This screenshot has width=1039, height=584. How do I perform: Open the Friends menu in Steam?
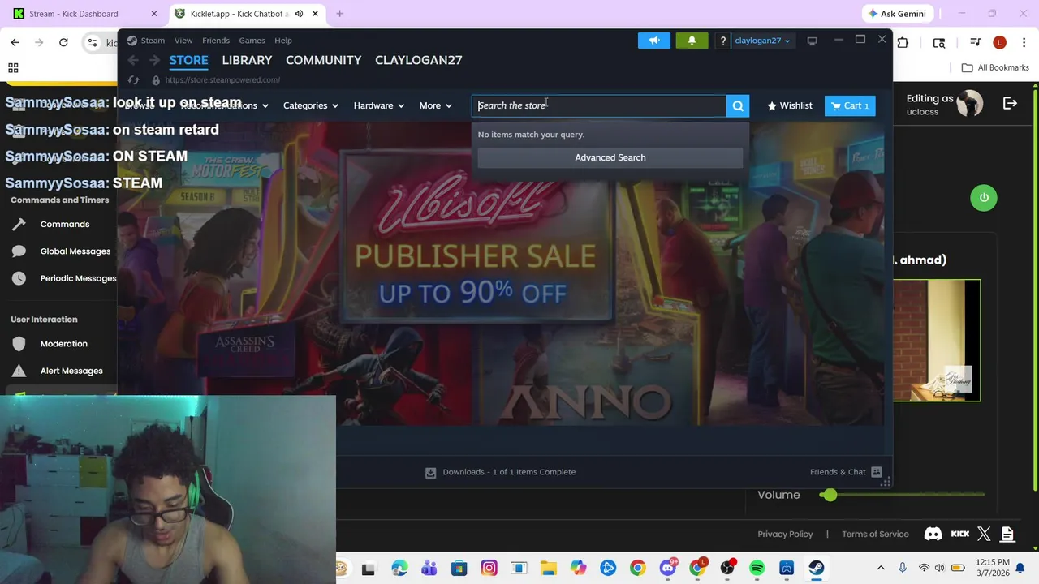click(216, 41)
